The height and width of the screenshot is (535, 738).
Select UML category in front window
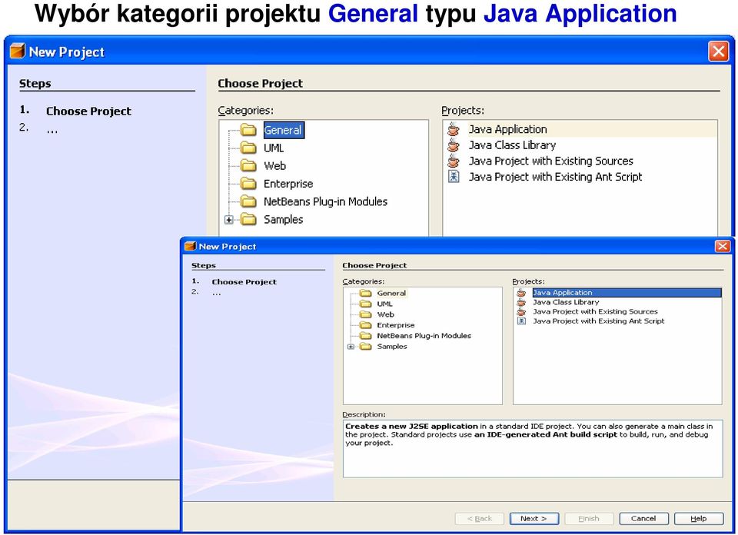coord(384,304)
